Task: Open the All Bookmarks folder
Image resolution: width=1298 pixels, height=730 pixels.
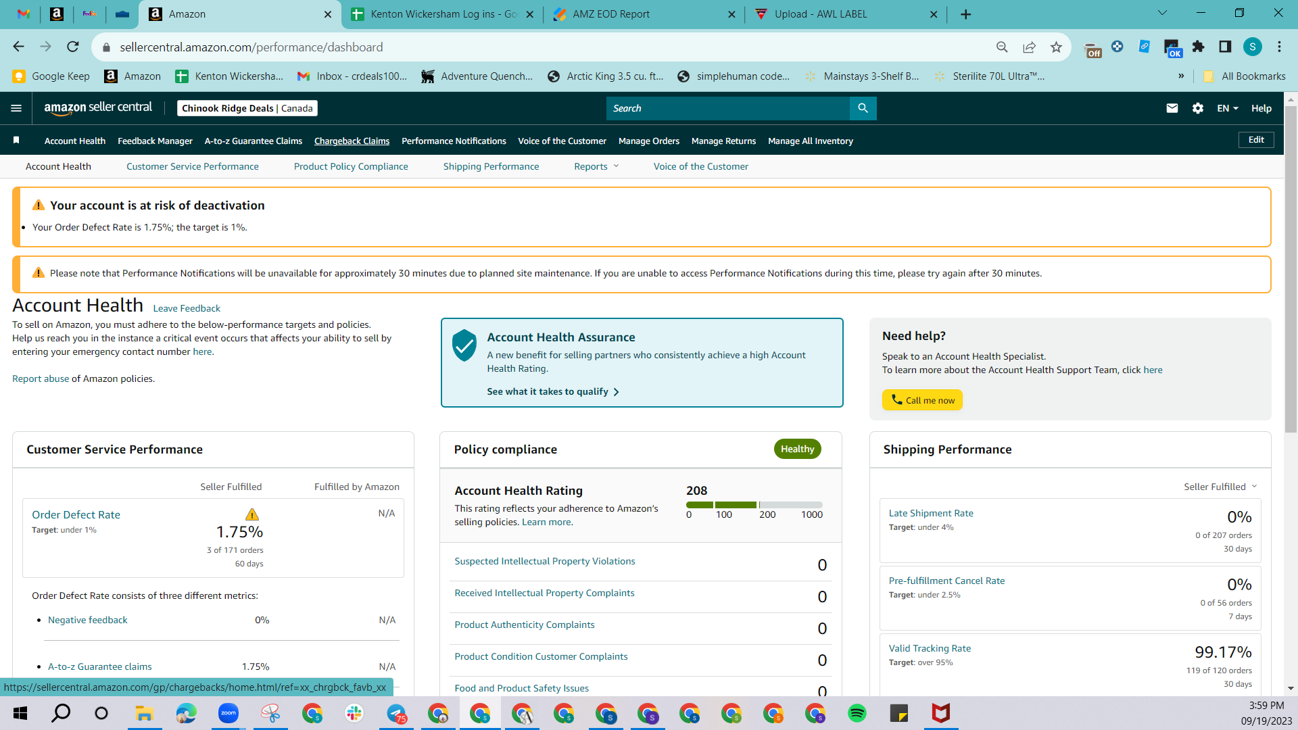Action: [1244, 76]
